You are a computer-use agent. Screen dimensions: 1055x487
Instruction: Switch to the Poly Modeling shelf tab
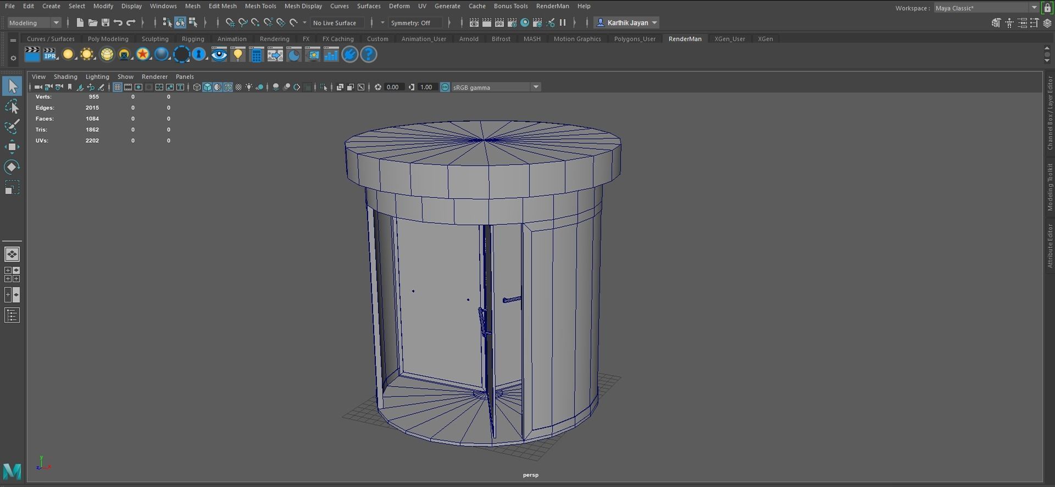coord(108,39)
